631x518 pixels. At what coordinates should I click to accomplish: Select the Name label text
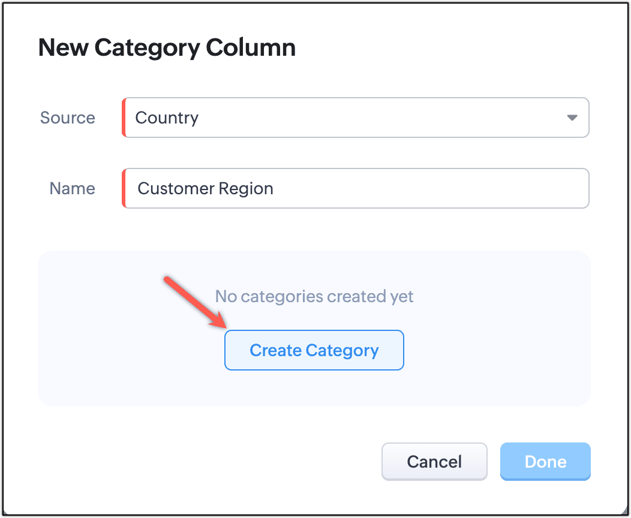[x=72, y=188]
